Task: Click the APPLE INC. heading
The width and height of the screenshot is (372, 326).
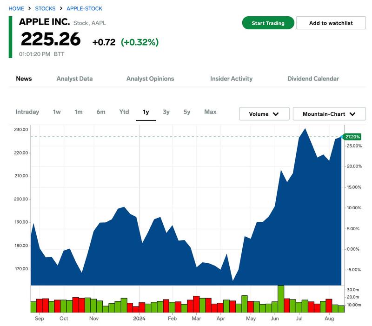Action: click(44, 22)
